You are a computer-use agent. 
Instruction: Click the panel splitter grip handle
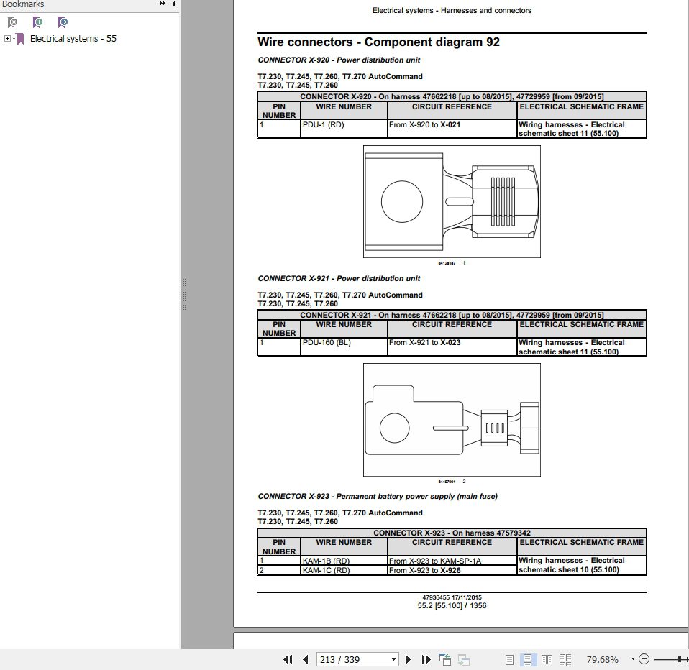[x=184, y=294]
